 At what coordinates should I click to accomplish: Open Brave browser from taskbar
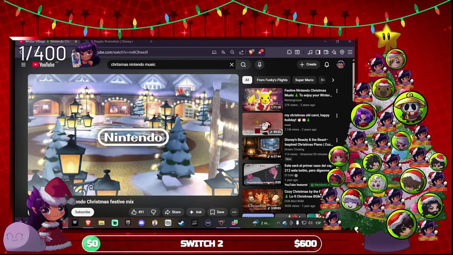click(88, 223)
